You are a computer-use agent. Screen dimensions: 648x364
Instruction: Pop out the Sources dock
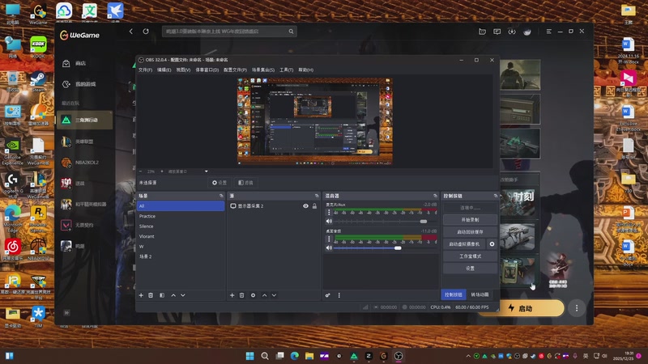pos(317,196)
